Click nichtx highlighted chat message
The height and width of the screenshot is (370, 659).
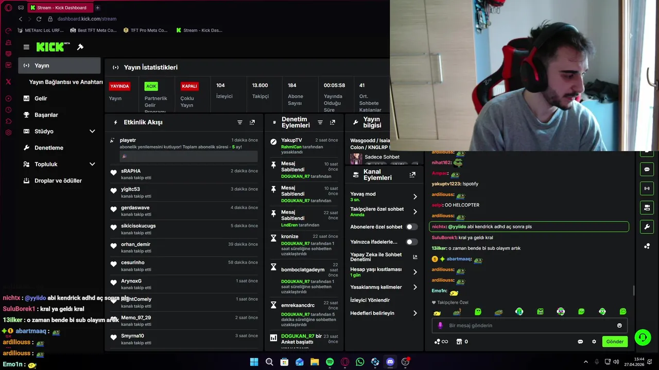[x=529, y=227]
